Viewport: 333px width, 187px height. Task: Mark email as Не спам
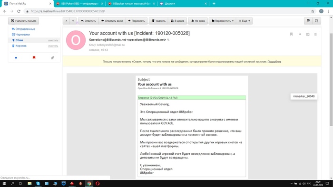point(198,21)
